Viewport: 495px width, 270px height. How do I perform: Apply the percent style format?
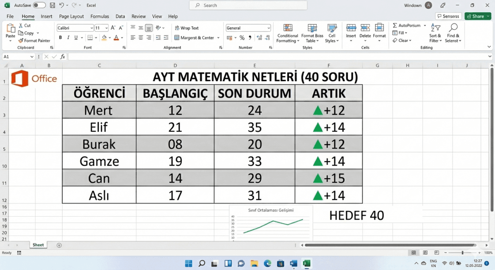click(242, 37)
